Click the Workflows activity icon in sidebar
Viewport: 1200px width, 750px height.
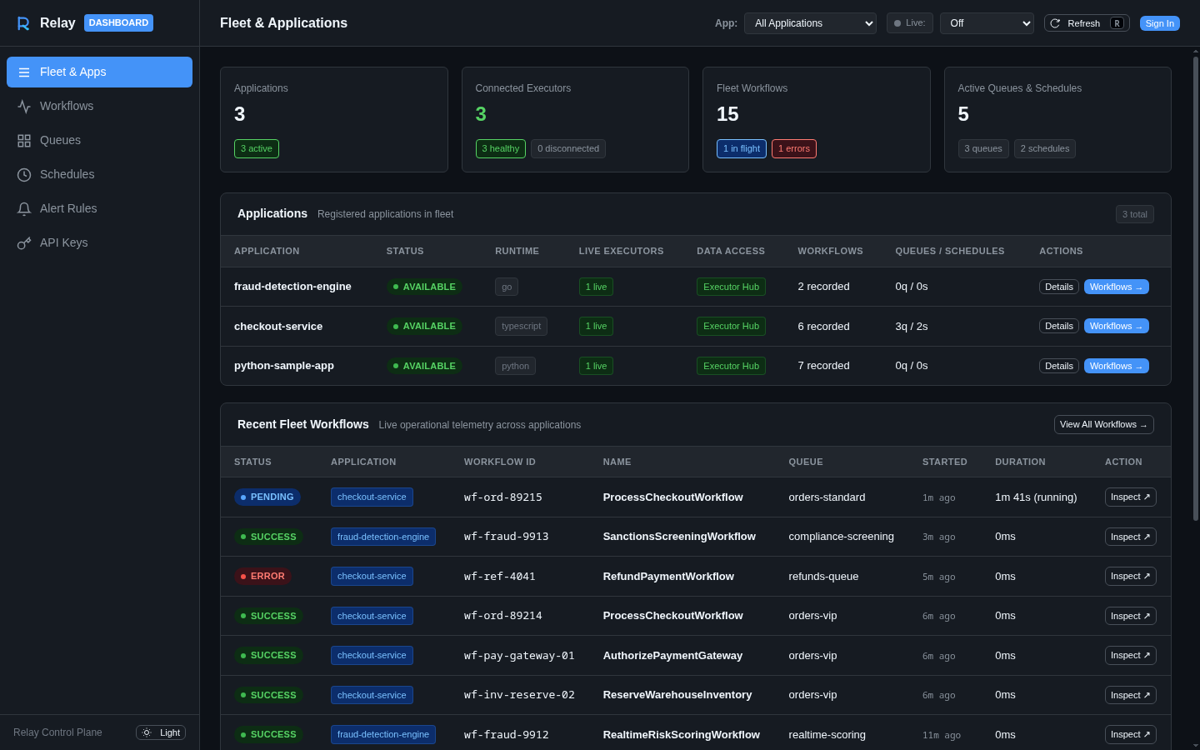(x=24, y=107)
